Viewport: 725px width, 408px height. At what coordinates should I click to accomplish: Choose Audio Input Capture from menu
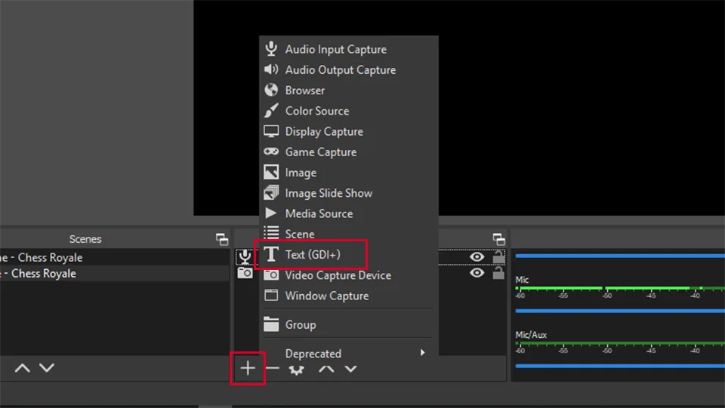349,49
